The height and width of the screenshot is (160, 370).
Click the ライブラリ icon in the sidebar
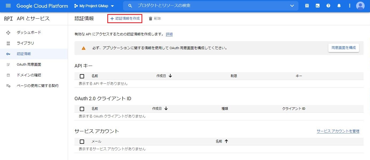(8, 43)
